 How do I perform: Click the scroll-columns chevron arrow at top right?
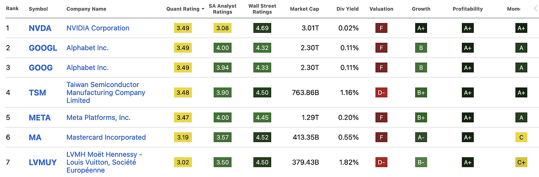[535, 8]
